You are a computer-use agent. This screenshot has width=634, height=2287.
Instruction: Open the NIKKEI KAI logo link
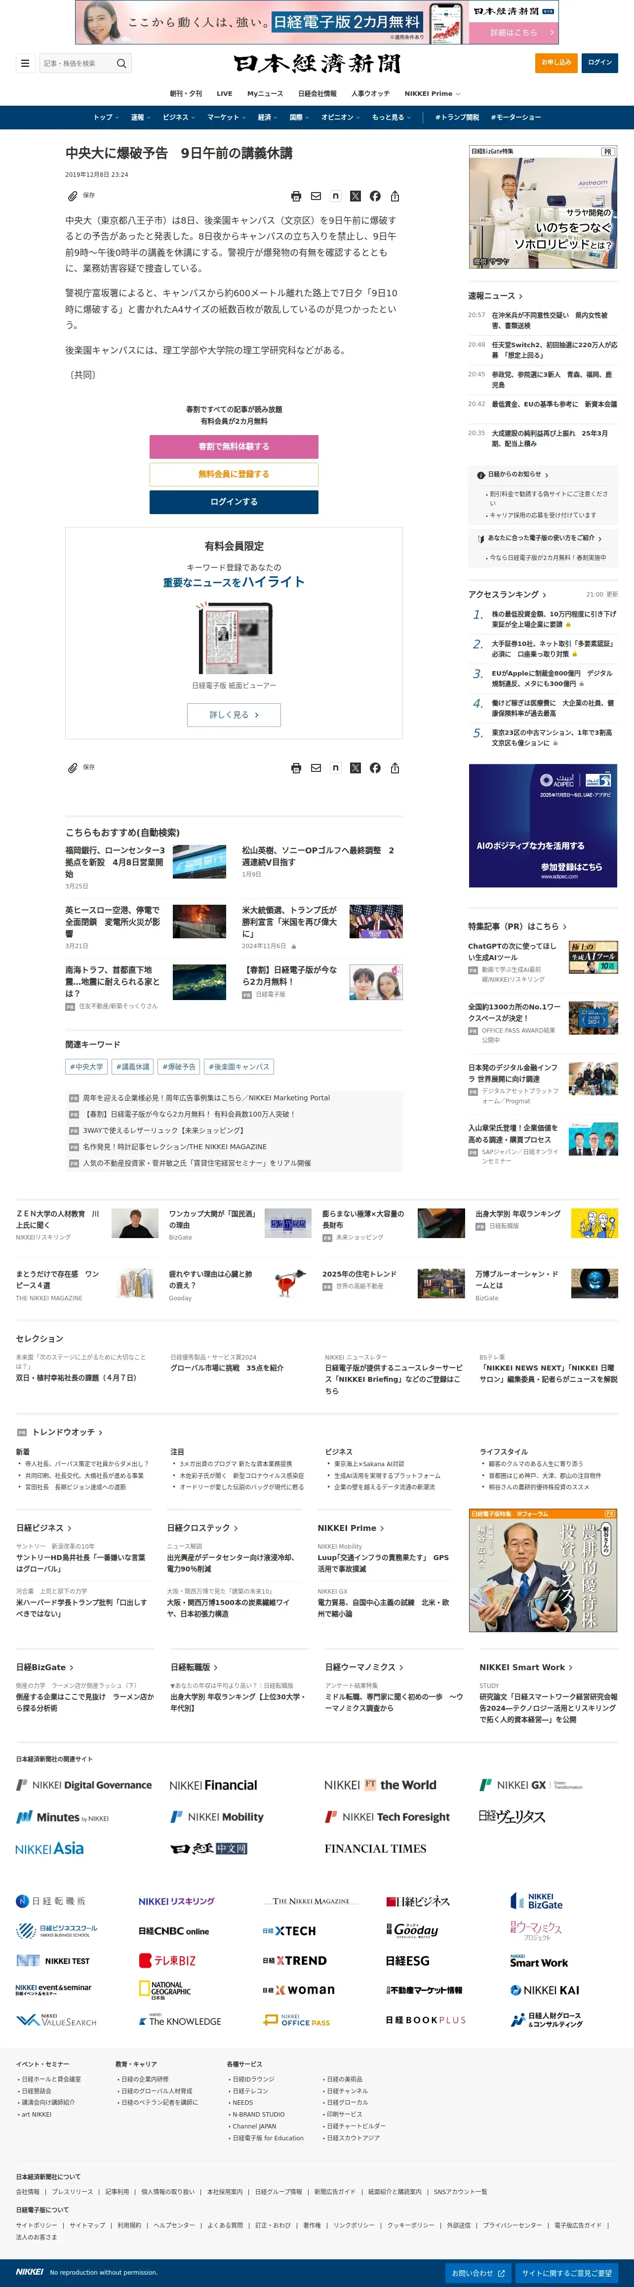(544, 1991)
